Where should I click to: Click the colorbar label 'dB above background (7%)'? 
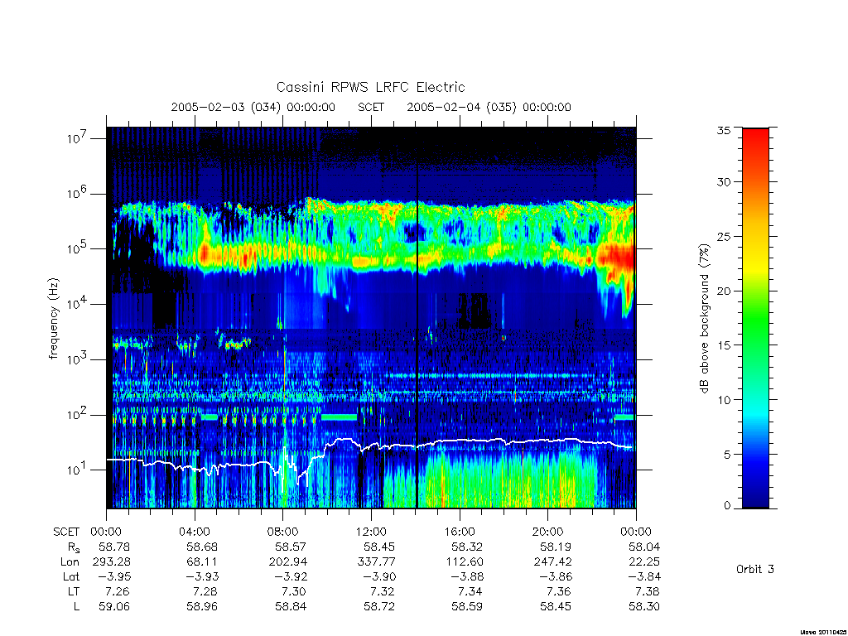pyautogui.click(x=704, y=319)
